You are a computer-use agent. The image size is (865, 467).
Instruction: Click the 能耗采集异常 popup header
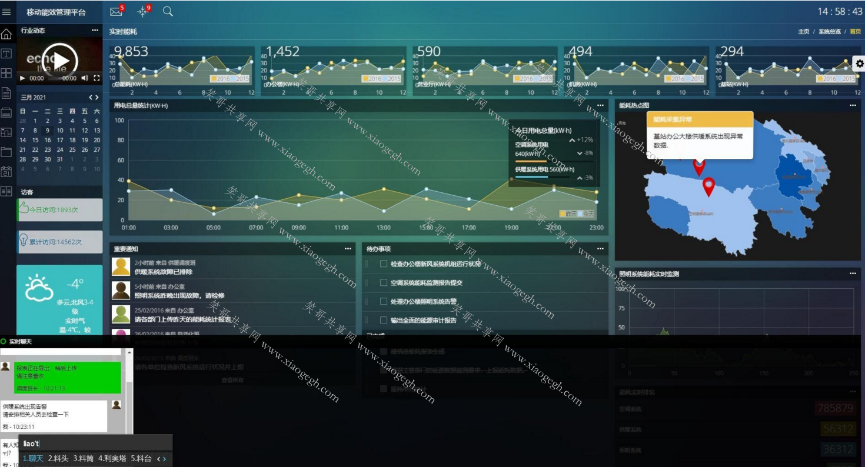pos(700,119)
